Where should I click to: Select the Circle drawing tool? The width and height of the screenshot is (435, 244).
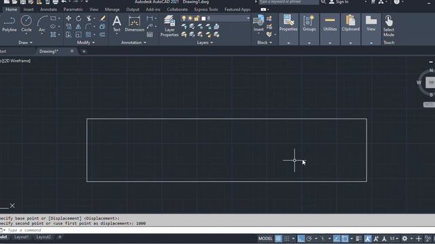(x=27, y=24)
